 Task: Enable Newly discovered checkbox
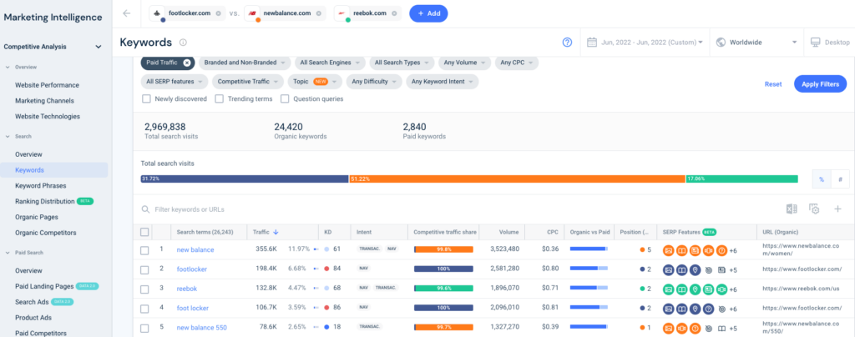pyautogui.click(x=147, y=98)
